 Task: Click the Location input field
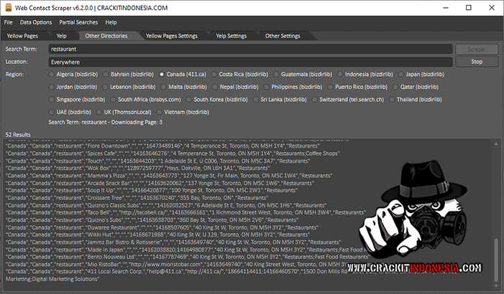pyautogui.click(x=250, y=62)
